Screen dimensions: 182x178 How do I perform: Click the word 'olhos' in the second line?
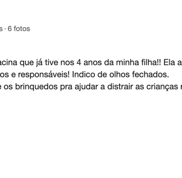119,74
